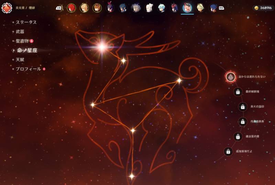Click the lowest star of the constellation
Viewport: 275px width, 185px height.
point(132,176)
